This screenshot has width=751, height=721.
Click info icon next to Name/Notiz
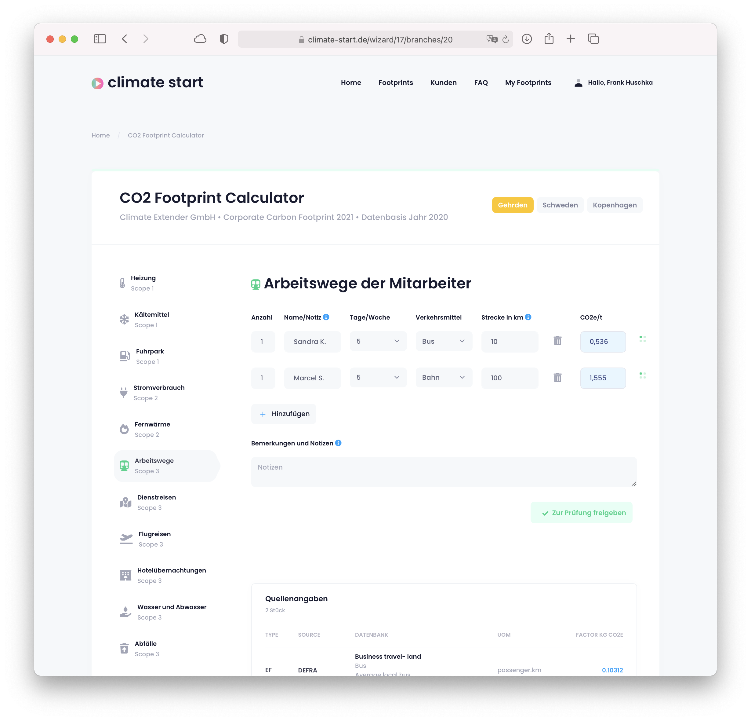326,317
